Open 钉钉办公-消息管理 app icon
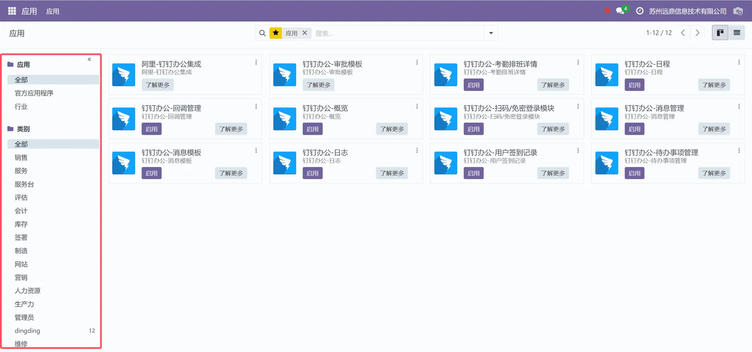 (607, 119)
